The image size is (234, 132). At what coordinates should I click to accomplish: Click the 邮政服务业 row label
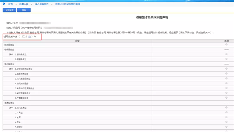click(9, 45)
